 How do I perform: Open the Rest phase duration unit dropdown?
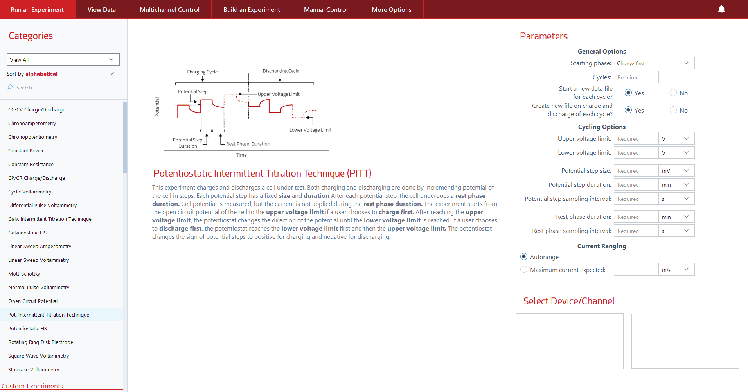[676, 217]
